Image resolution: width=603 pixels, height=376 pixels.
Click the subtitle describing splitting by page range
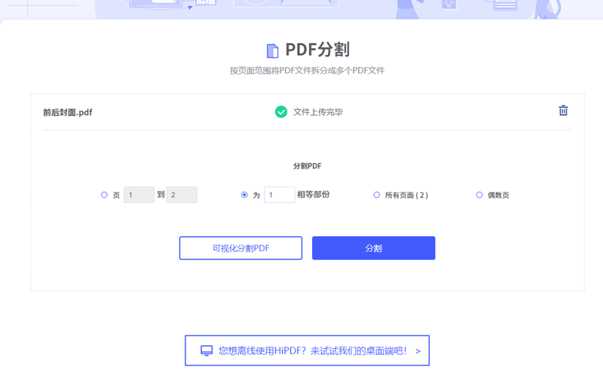(308, 71)
